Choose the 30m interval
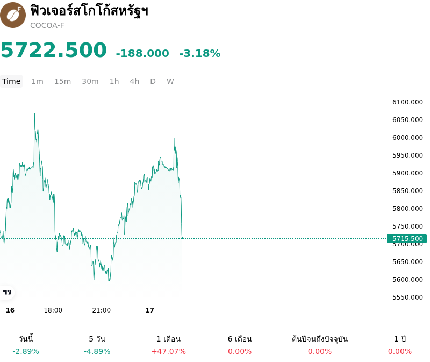 pyautogui.click(x=90, y=81)
